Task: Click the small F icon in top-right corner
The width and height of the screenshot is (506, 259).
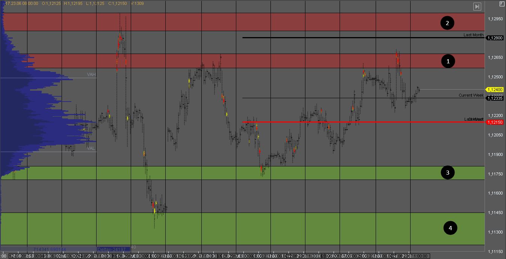Action: [501, 4]
